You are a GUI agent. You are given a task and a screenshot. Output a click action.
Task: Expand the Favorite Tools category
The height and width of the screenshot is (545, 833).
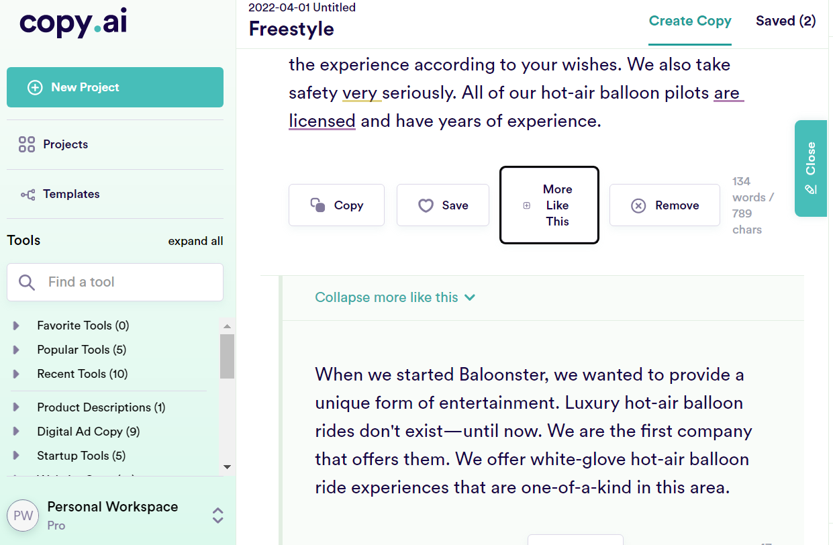15,325
